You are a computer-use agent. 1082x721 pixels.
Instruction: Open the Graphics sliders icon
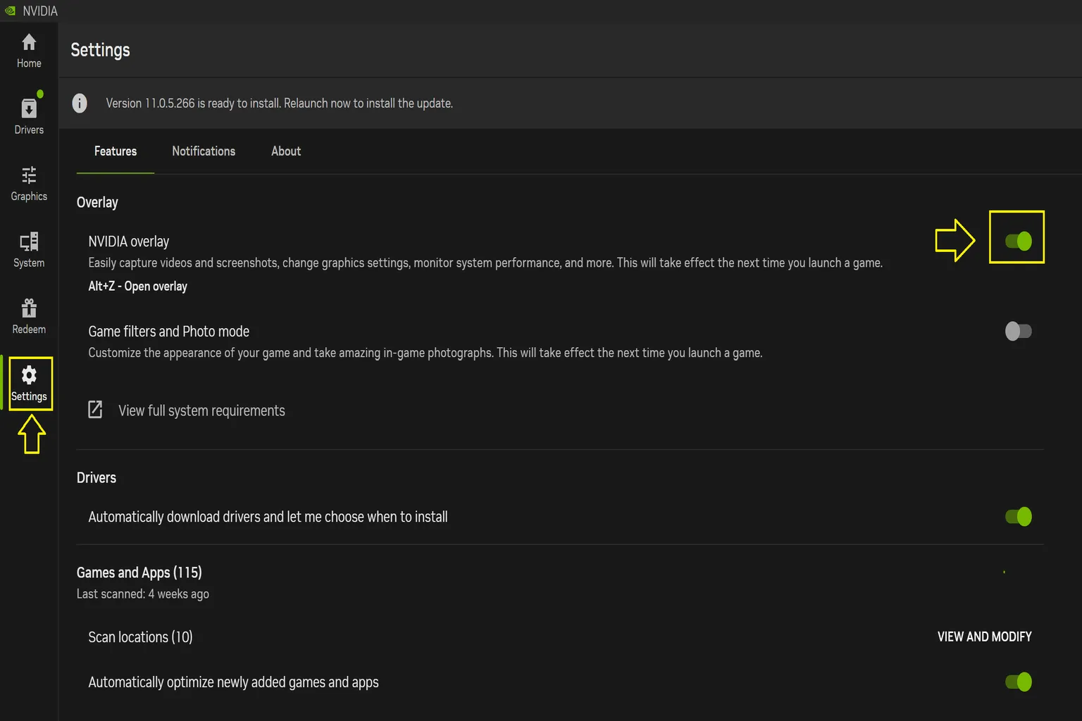click(x=29, y=175)
